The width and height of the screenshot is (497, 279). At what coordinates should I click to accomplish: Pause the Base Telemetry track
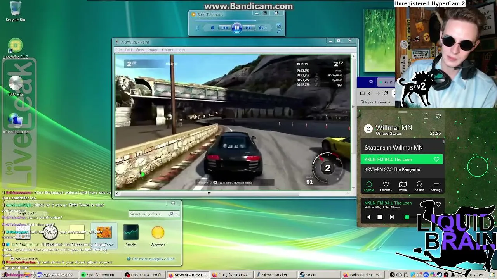click(x=237, y=28)
